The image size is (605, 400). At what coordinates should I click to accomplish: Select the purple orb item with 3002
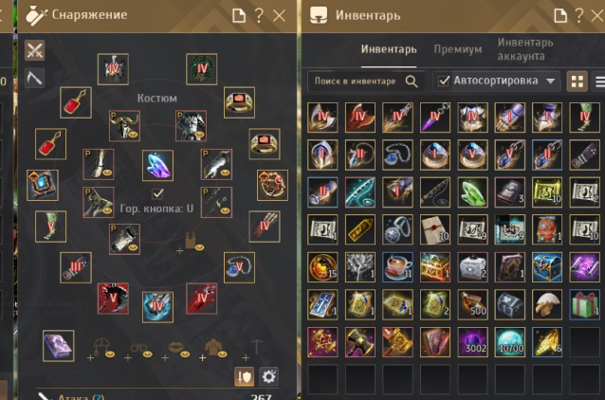[x=472, y=342]
